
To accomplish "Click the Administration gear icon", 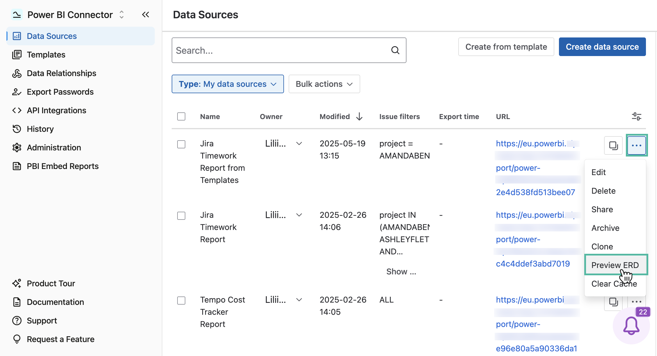I will tap(17, 148).
